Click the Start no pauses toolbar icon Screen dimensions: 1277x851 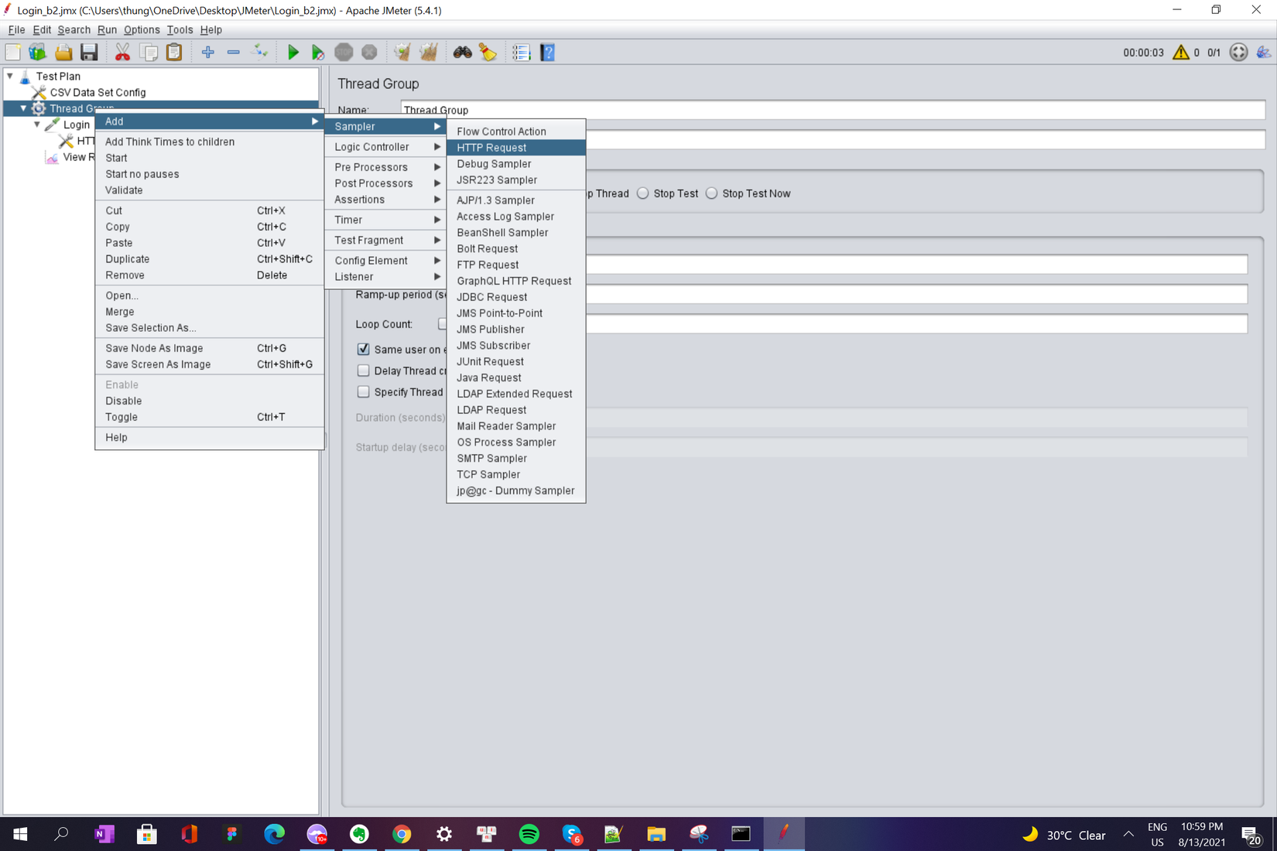tap(318, 53)
